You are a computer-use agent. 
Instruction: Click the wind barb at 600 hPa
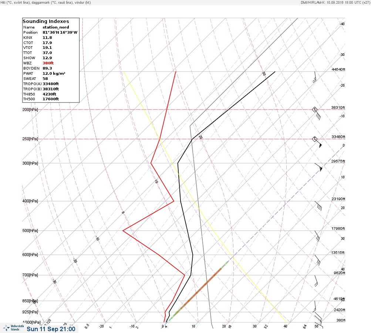[317, 260]
